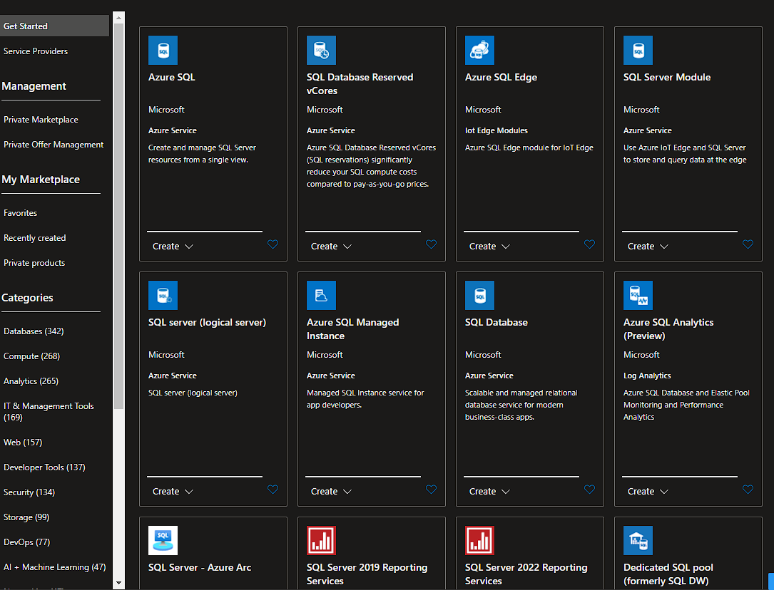Open the SQL Database title link

point(496,322)
